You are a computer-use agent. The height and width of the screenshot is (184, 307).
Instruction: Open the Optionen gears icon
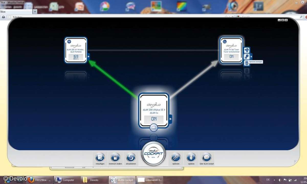(176, 157)
